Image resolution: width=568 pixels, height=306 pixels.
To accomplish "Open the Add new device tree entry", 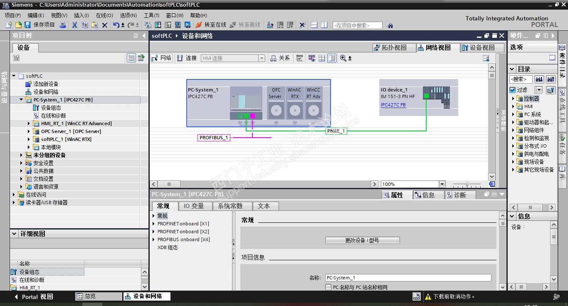I will tap(46, 84).
